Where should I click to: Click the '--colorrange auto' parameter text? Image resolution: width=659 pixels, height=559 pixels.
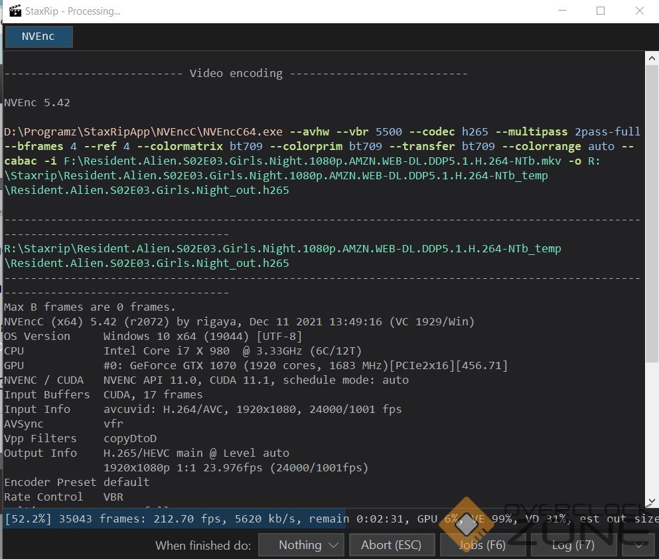coord(558,146)
